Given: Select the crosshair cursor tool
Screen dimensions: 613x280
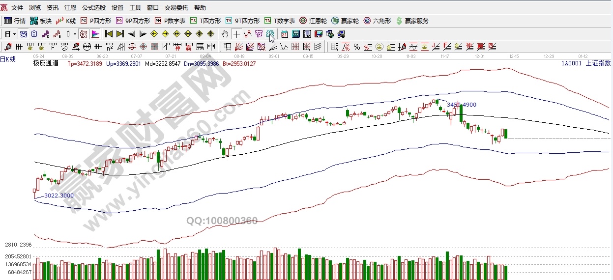Looking at the screenshot, I should [236, 34].
